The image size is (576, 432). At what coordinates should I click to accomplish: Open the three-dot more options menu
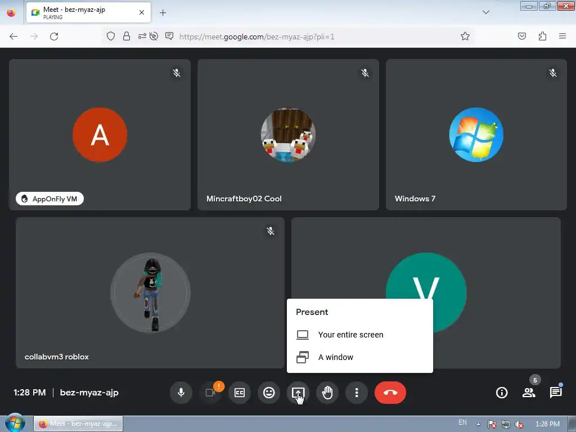(356, 392)
